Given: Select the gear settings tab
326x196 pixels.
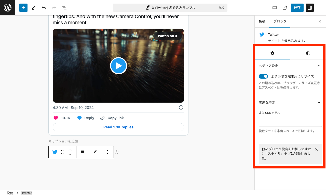Looking at the screenshot, I should (x=273, y=53).
